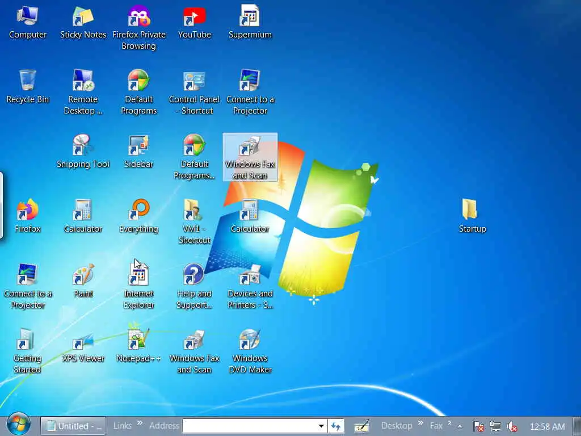This screenshot has width=581, height=436.
Task: Open the 12:58 AM clock
Action: pos(548,427)
